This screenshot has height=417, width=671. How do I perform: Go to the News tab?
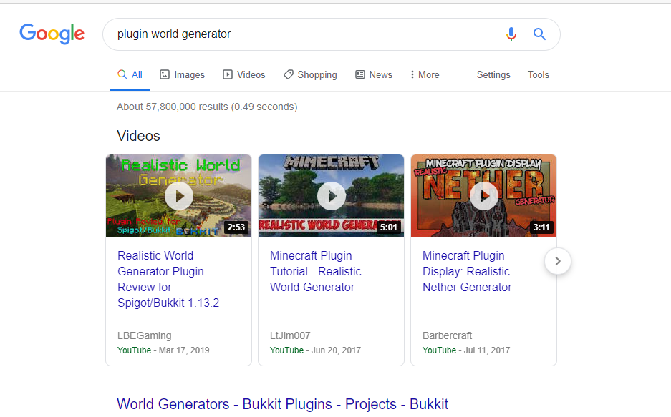click(x=374, y=75)
